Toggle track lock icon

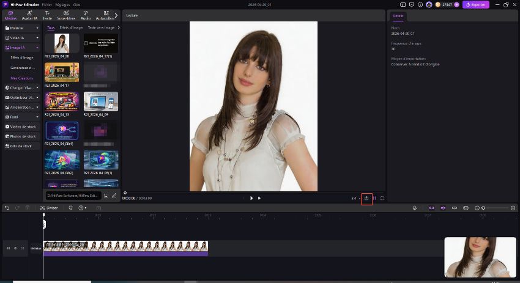pos(8,248)
